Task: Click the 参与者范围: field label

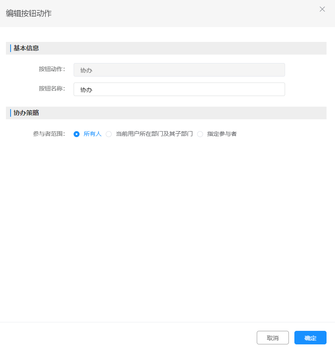Action: [49, 134]
